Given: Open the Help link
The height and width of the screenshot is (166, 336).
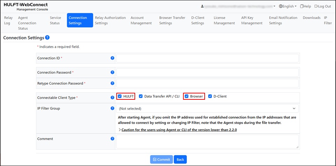Looking at the screenshot, I should (x=305, y=6).
